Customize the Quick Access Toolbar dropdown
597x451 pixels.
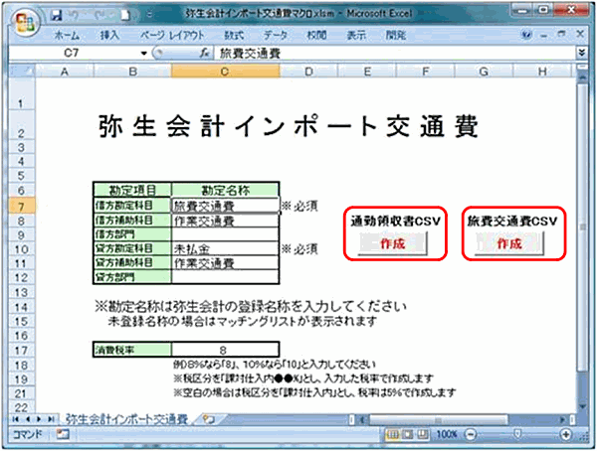click(x=149, y=15)
